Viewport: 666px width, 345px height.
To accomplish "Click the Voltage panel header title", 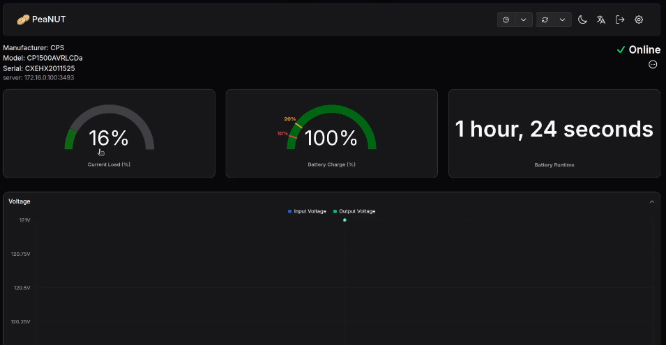I will [20, 201].
